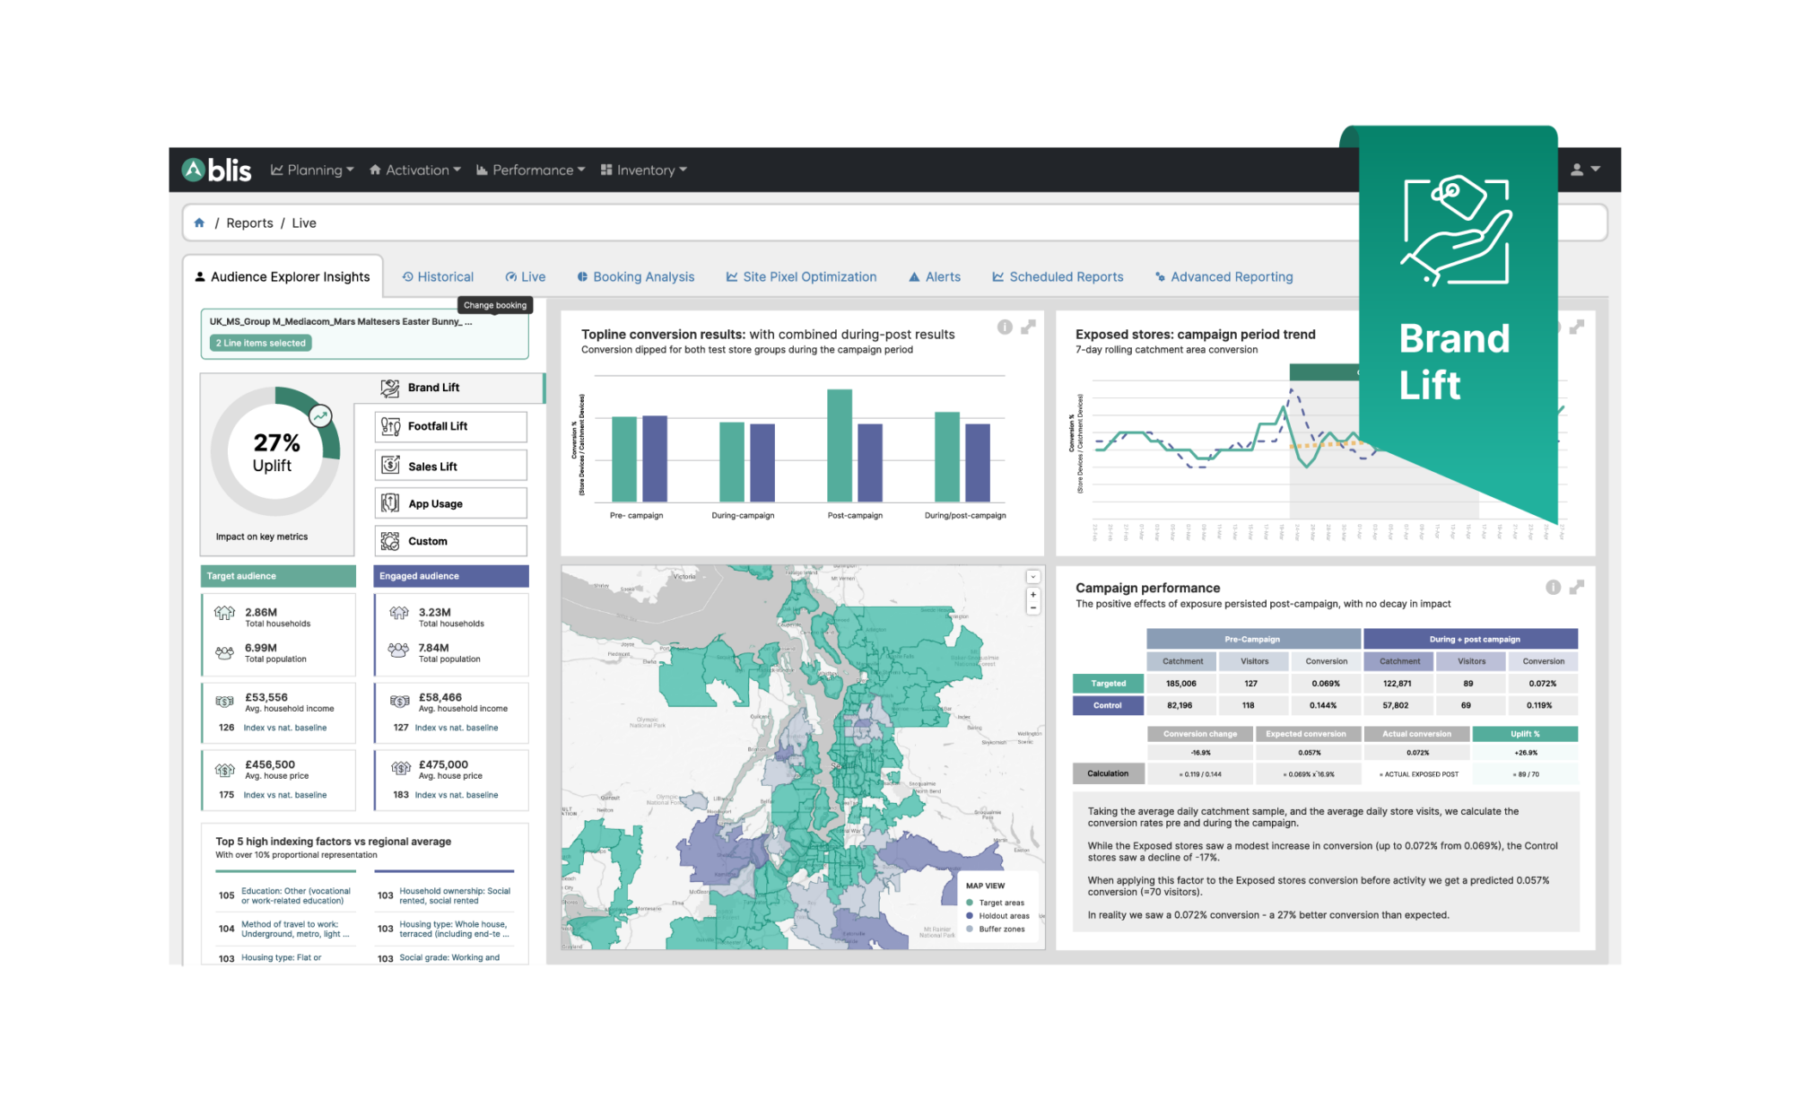Expand the Campaign performance panel
The height and width of the screenshot is (1109, 1794).
1576,587
